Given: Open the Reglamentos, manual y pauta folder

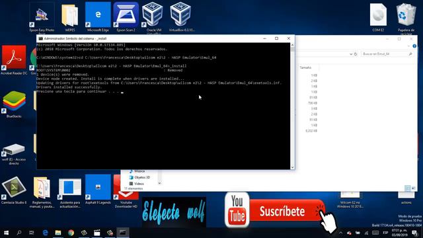Looking at the screenshot, I should pyautogui.click(x=42, y=192).
